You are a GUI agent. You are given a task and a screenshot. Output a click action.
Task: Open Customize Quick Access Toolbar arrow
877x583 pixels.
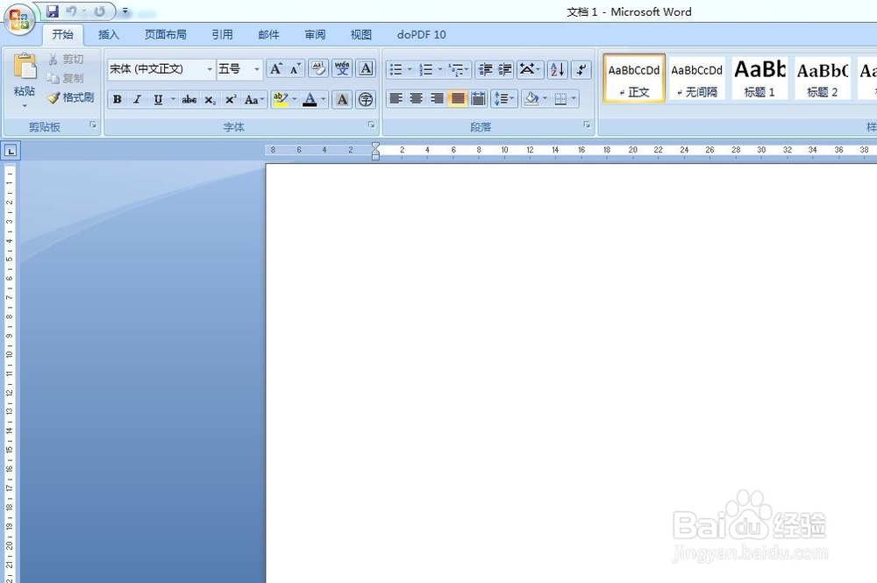pyautogui.click(x=125, y=11)
